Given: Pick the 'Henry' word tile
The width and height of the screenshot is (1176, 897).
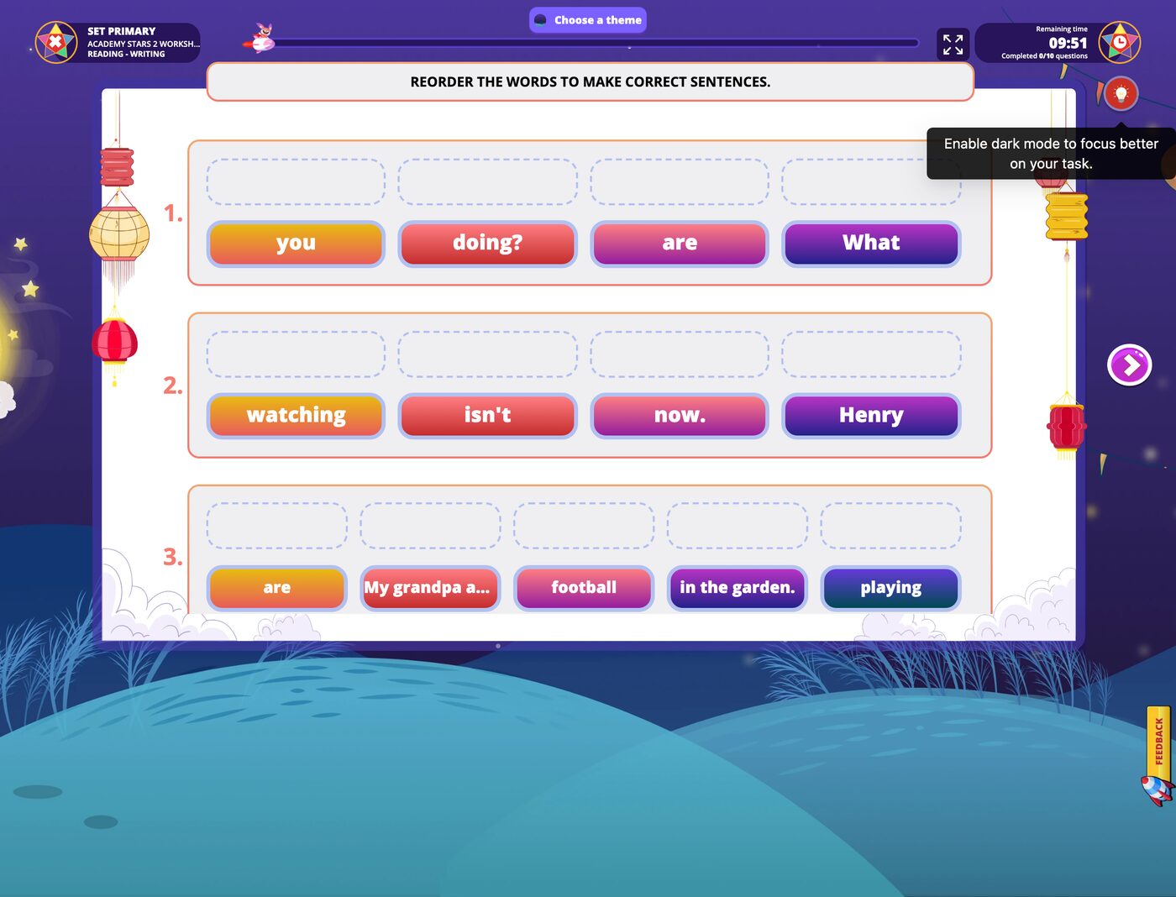Looking at the screenshot, I should 871,416.
